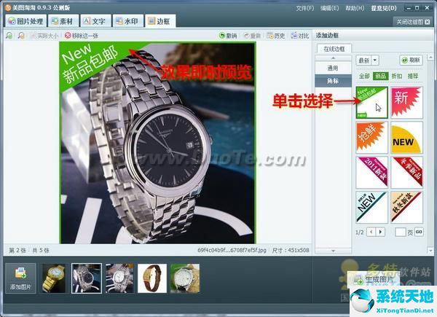Go to next page of borders
Viewport: 437px width, 317px height.
point(380,232)
